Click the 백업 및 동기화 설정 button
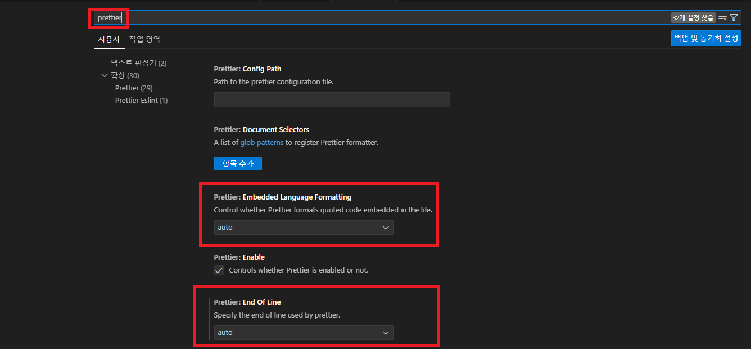751x349 pixels. click(706, 38)
